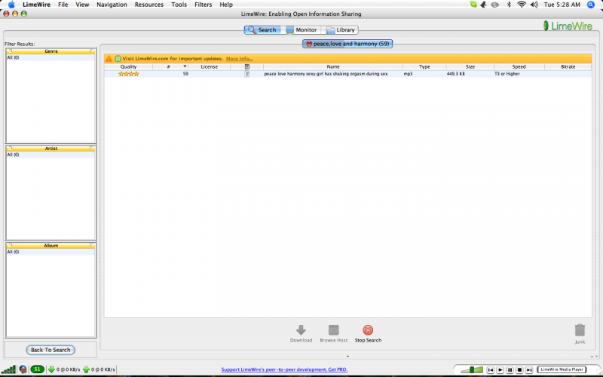
Task: Click the Junk trash can icon
Action: pos(580,330)
